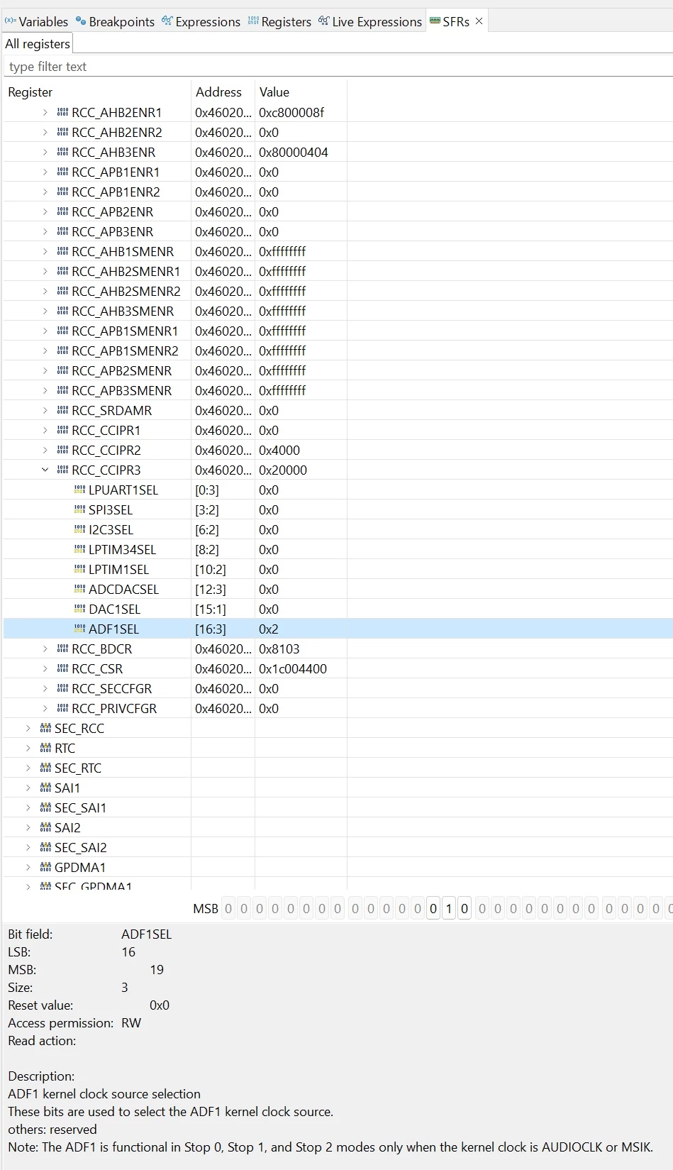Image resolution: width=673 pixels, height=1170 pixels.
Task: Expand the SEC_RCC peripheral
Action: [28, 728]
